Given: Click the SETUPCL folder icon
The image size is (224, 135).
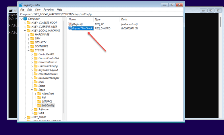Looking at the screenshot, I should pos(39,101).
